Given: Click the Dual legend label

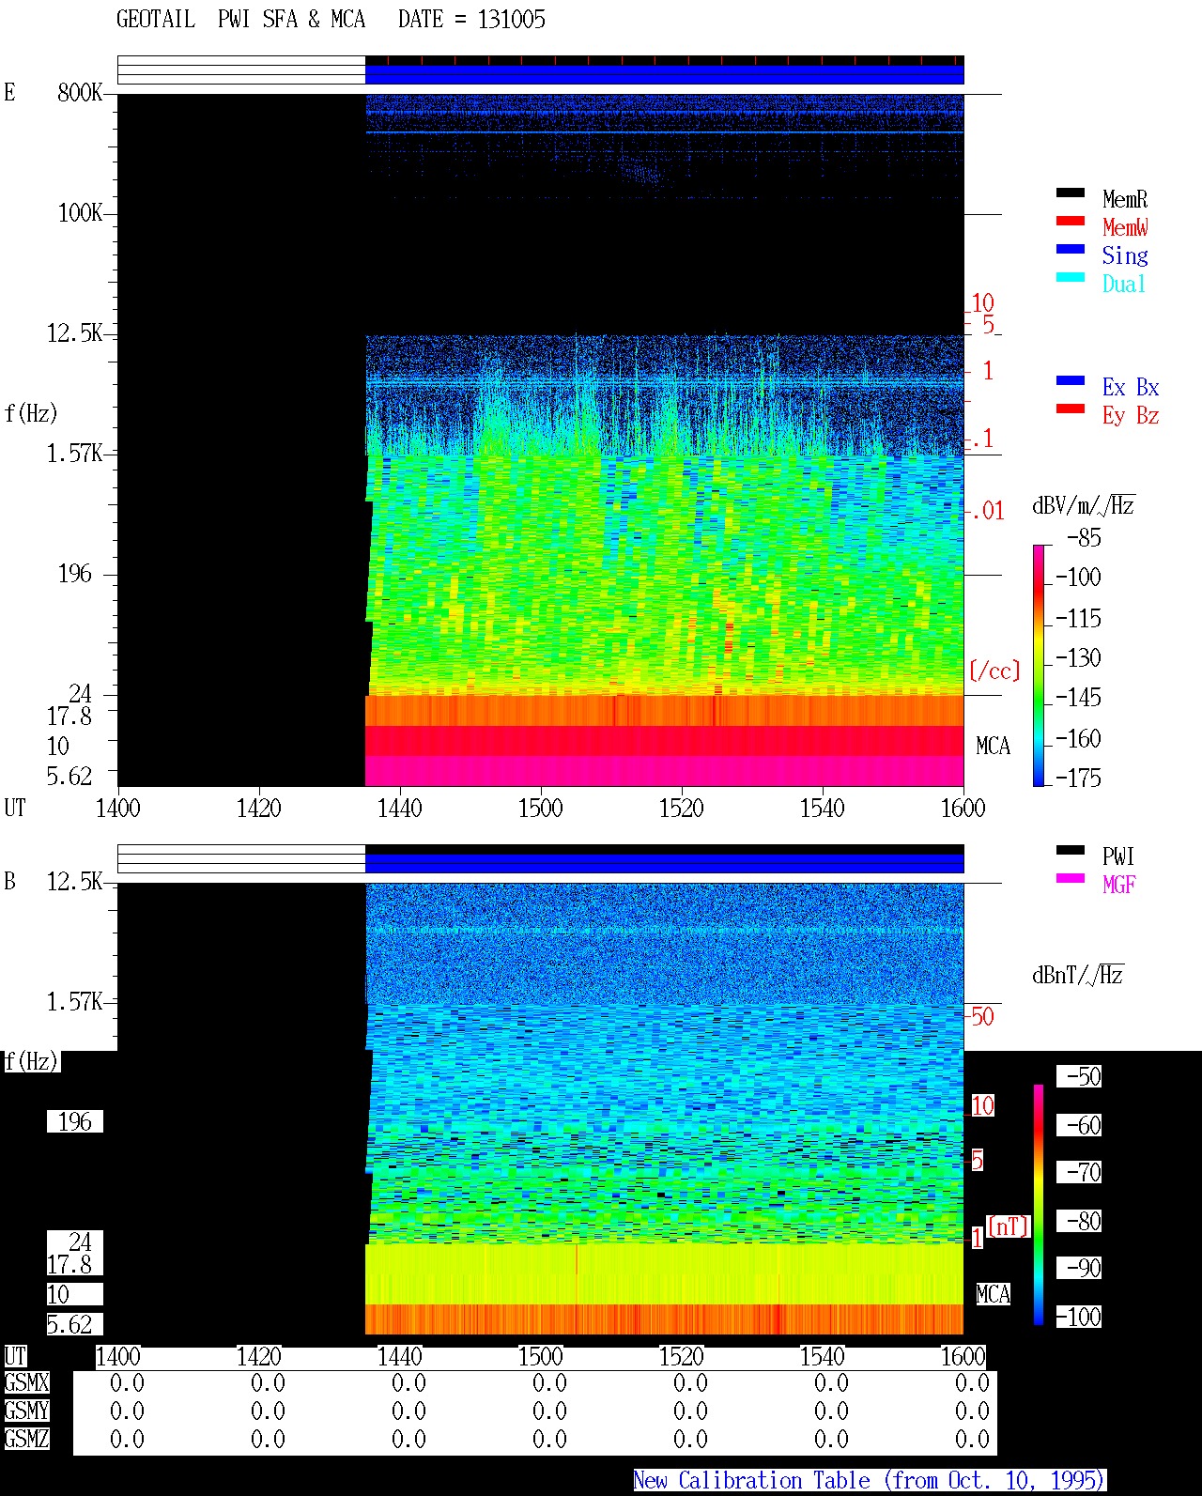Looking at the screenshot, I should pyautogui.click(x=1124, y=284).
